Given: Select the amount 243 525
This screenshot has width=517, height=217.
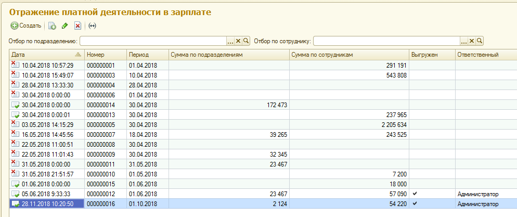Looking at the screenshot, I should click(396, 135).
